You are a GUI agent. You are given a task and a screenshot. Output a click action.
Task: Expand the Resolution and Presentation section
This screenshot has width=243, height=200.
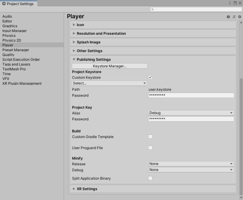click(101, 33)
